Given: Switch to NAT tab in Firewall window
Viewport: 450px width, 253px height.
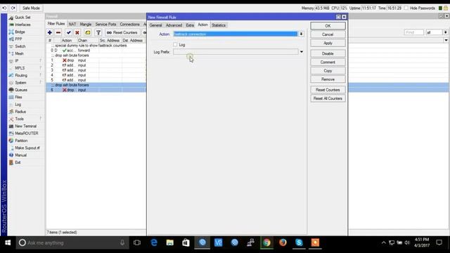Looking at the screenshot, I should (x=72, y=25).
